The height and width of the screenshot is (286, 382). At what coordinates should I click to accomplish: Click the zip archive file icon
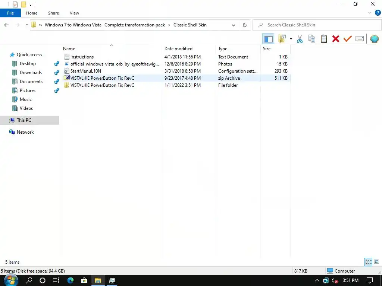(67, 78)
